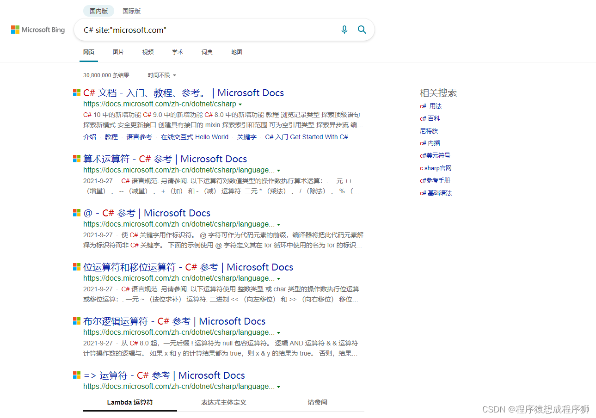Open => 运算符 - C# 参考 result
This screenshot has height=418, width=596.
[164, 375]
